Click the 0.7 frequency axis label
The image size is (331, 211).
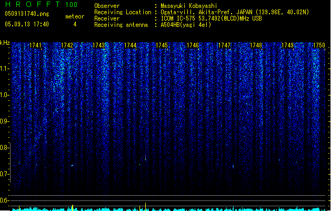click(x=4, y=174)
